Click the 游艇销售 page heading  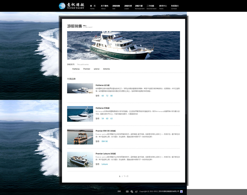point(75,26)
